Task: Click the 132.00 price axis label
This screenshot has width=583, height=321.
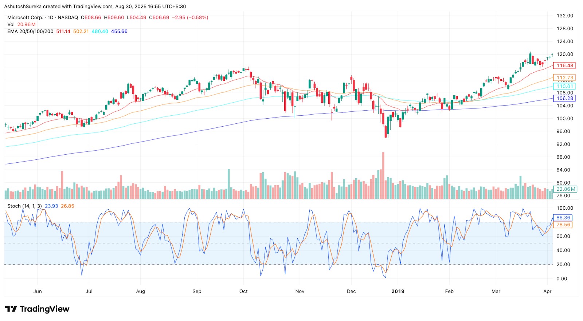Action: tap(565, 16)
